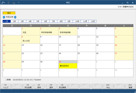Select January 24 calendar cell
The height and width of the screenshot is (93, 136).
[x=68, y=56]
